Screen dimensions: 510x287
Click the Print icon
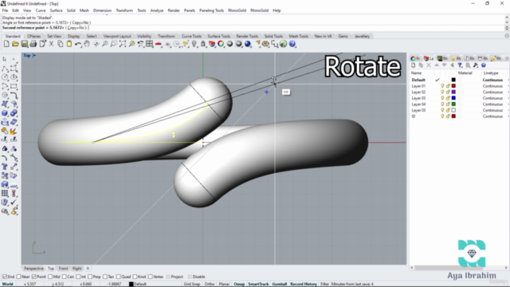[x=33, y=44]
